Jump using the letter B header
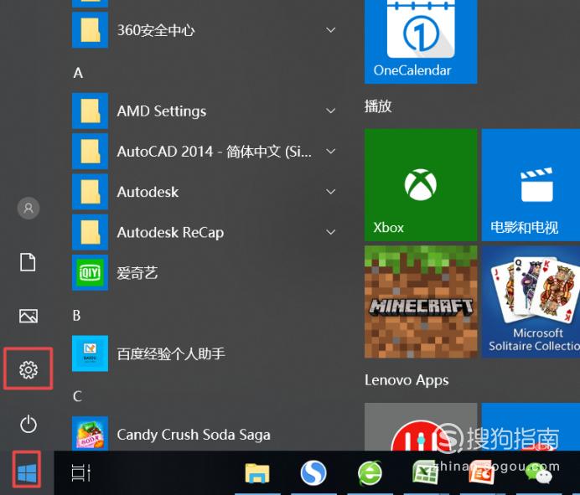This screenshot has width=580, height=495. point(76,315)
